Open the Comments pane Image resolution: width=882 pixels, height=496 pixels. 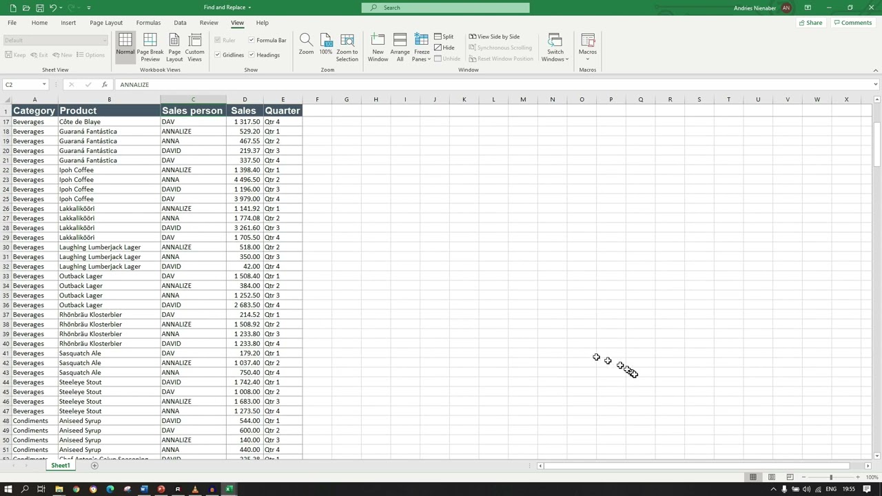coord(853,23)
